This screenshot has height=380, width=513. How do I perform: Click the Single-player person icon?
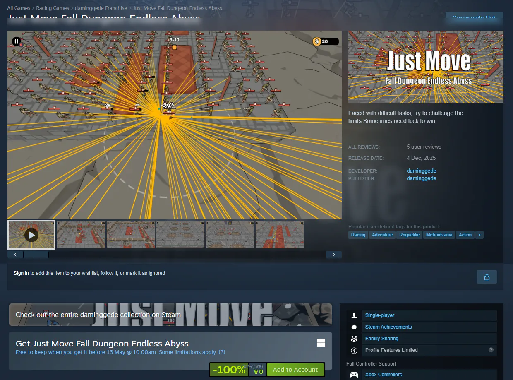(x=354, y=315)
